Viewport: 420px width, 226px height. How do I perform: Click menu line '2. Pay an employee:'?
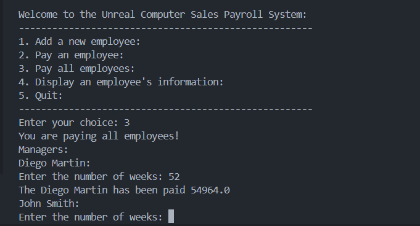(72, 55)
